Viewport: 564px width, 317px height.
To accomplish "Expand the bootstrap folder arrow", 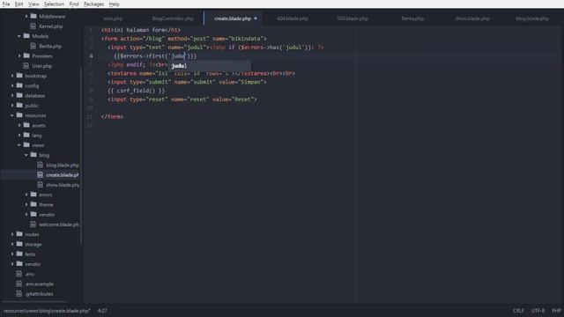I will click(12, 76).
